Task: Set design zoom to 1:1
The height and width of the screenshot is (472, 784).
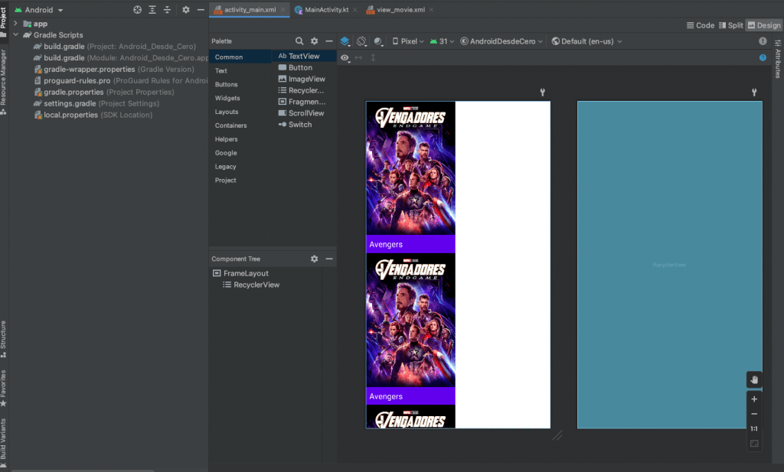Action: 754,428
